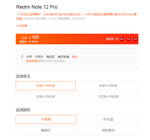150x140 pixels.
Task: Click the 订金 ¥100 deposit price
Action: (30, 37)
